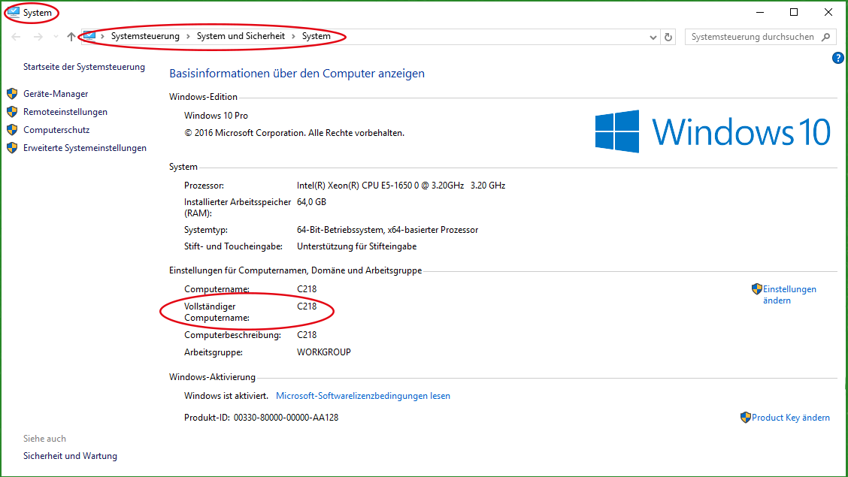Expand the chevron after the Systemsteuerung breadcrumb

(x=188, y=36)
